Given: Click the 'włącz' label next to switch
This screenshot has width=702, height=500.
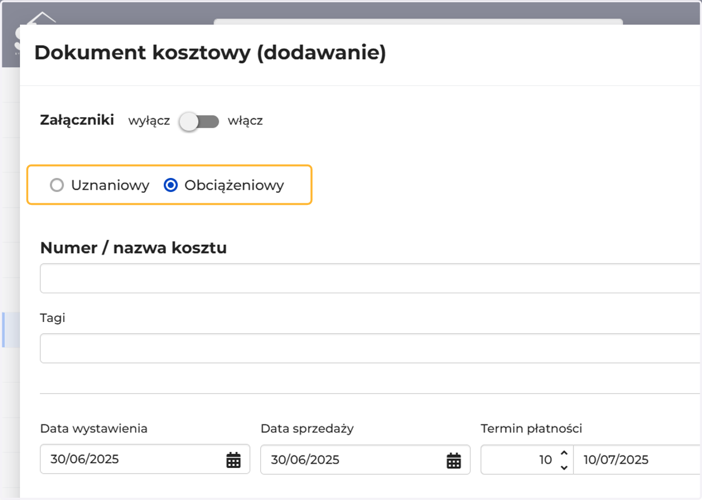Looking at the screenshot, I should 245,121.
